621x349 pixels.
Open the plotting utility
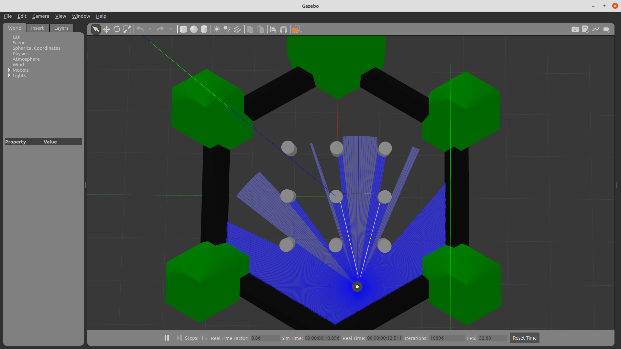click(596, 29)
